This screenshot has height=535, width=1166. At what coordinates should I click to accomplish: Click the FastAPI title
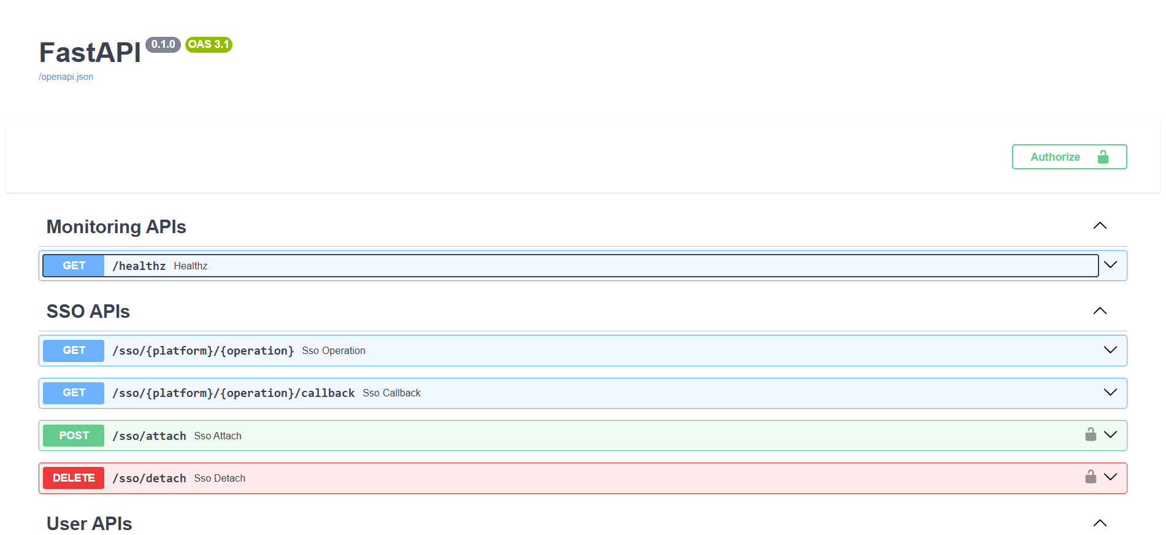[x=90, y=52]
